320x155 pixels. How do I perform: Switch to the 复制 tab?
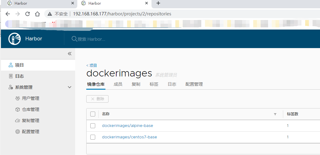pos(136,84)
